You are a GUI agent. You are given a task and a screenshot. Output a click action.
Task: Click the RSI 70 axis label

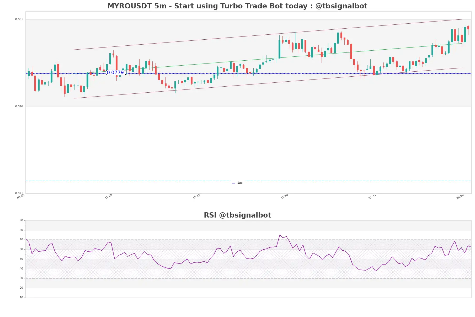(21, 240)
